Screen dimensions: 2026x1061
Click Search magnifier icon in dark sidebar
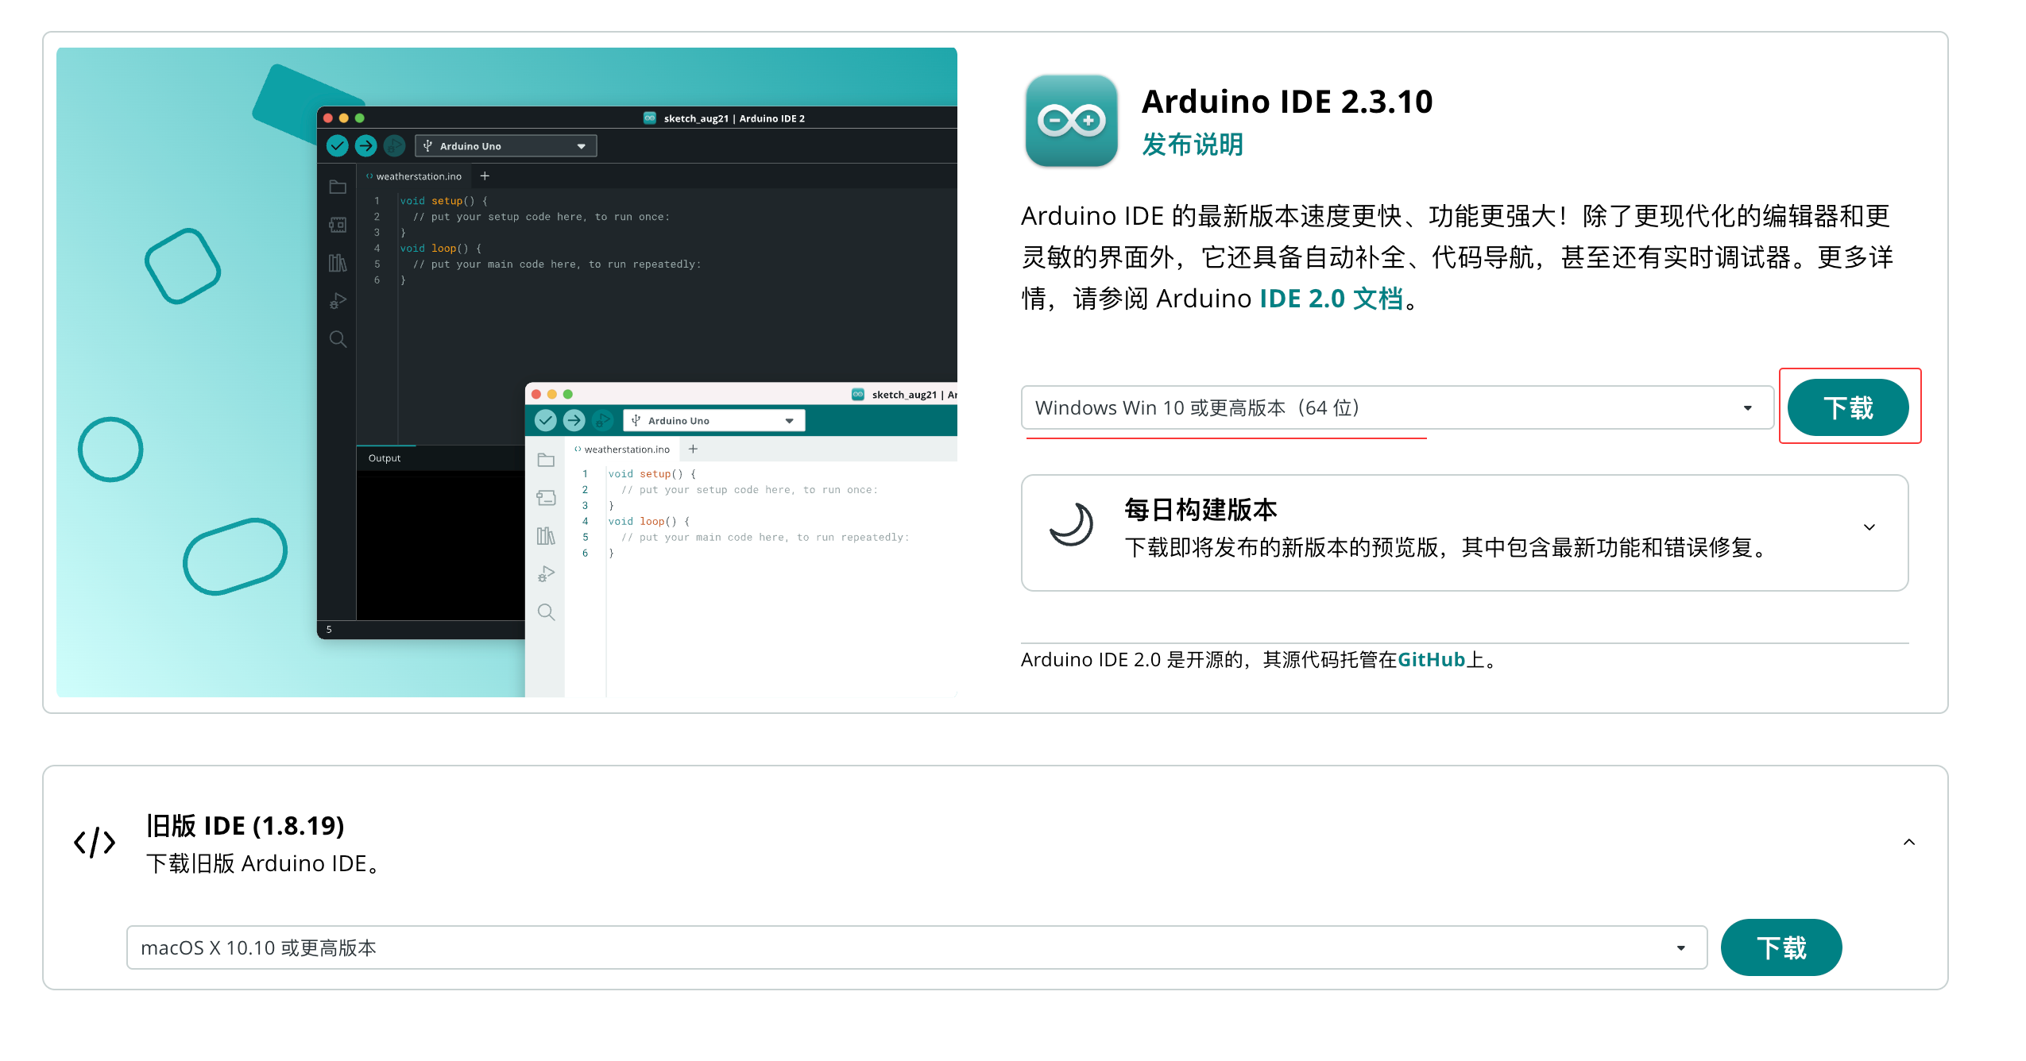point(338,339)
